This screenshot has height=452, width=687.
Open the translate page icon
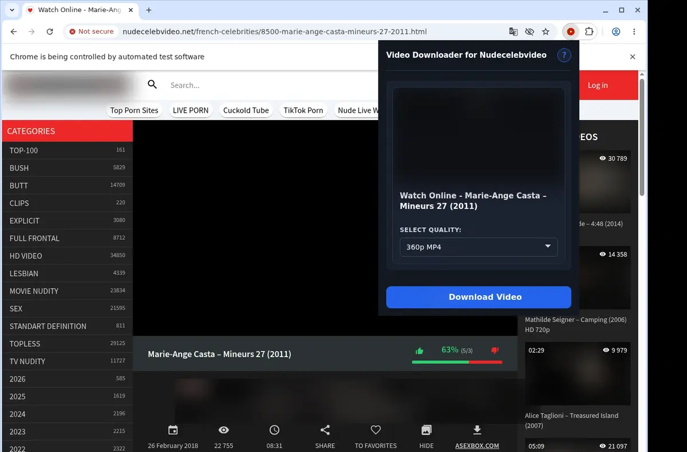[514, 32]
